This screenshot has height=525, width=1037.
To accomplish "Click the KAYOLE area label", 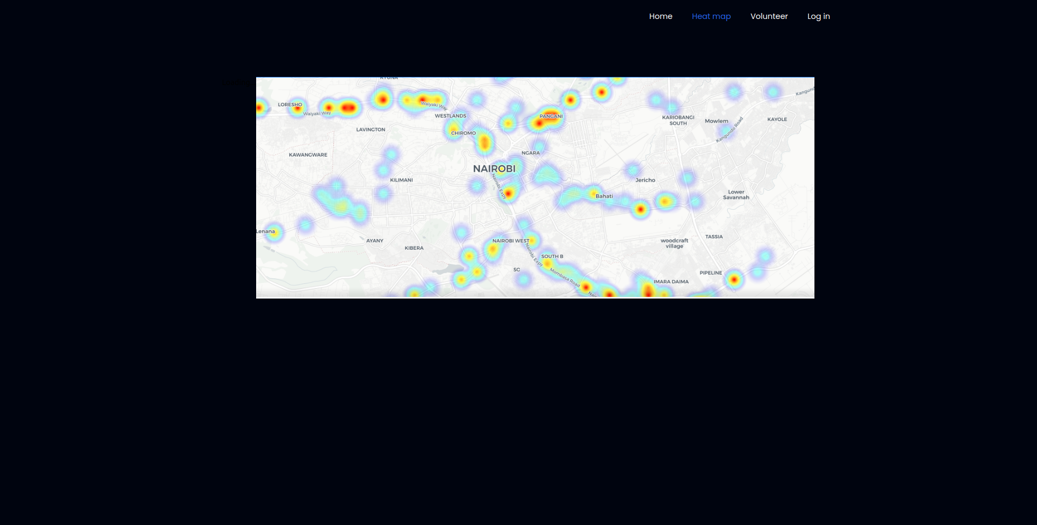I will click(x=777, y=119).
